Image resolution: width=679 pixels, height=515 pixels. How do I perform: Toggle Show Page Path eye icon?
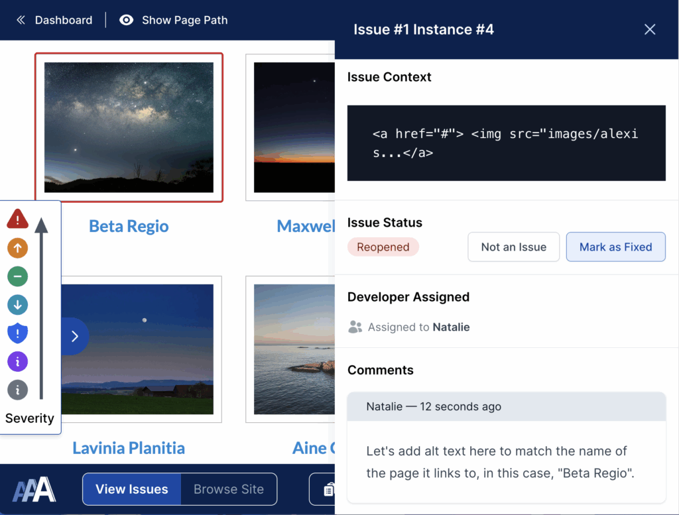point(126,20)
